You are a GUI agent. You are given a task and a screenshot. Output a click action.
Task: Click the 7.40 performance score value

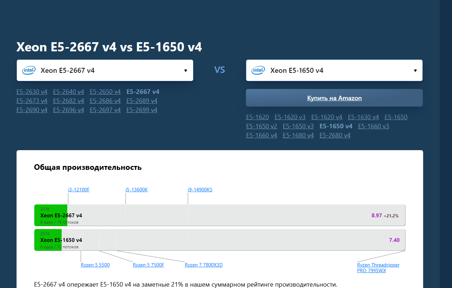coord(394,240)
